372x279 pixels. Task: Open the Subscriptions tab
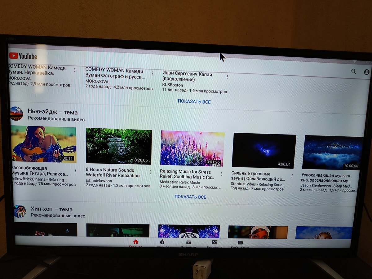point(188,244)
